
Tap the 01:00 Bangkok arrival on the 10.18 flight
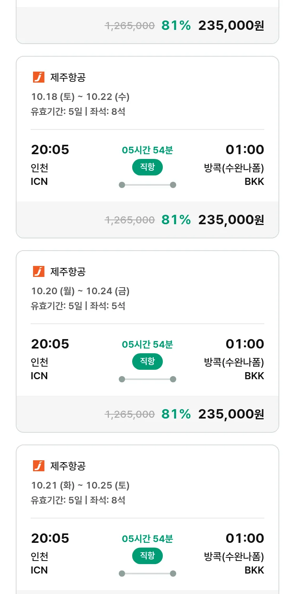245,150
